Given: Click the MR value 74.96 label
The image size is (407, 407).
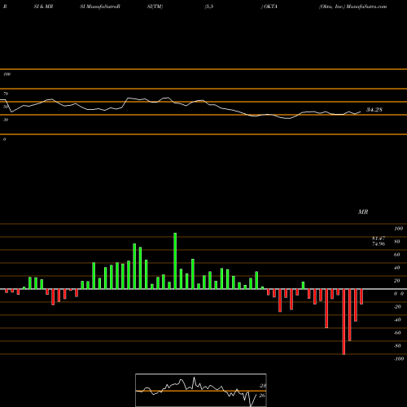Looking at the screenshot, I should point(379,243).
